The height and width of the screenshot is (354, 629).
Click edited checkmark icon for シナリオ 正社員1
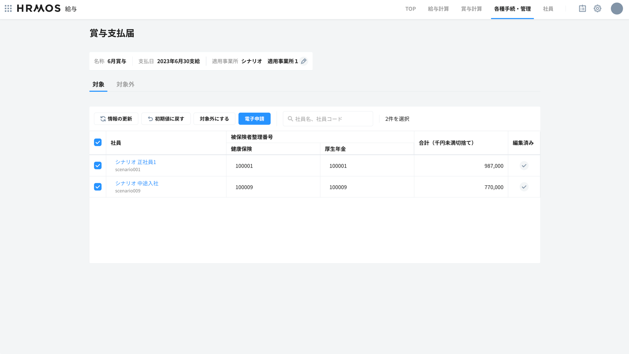pos(524,166)
